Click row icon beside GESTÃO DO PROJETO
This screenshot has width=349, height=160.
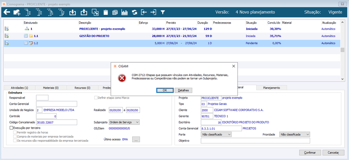coord(7,36)
